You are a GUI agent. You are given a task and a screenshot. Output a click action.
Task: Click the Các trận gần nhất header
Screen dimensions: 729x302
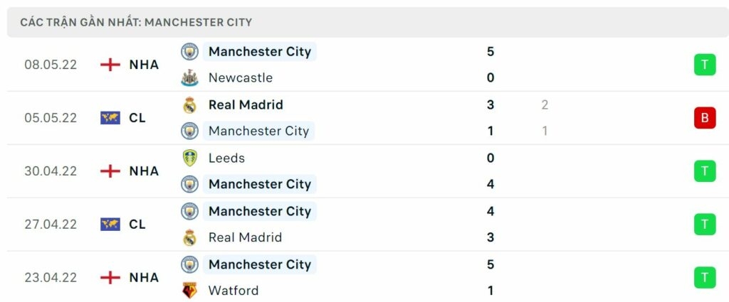point(136,22)
